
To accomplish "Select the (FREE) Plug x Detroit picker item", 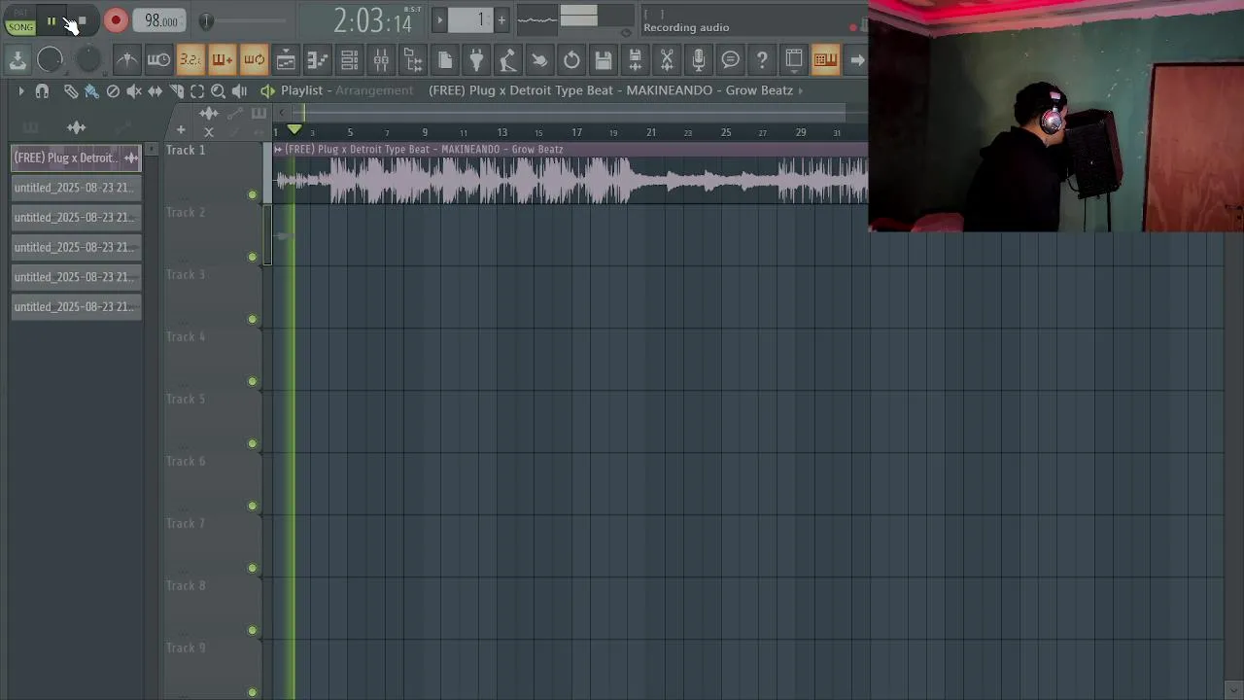I will coord(76,157).
